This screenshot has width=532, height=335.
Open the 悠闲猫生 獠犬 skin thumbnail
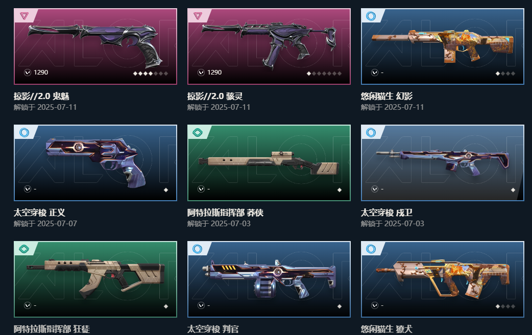click(443, 279)
